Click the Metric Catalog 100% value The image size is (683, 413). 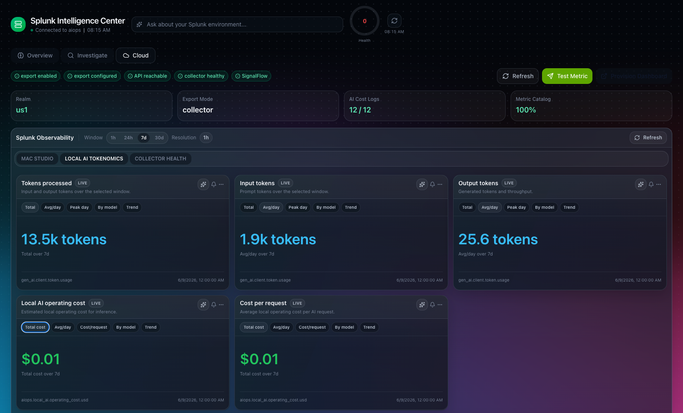(x=526, y=110)
